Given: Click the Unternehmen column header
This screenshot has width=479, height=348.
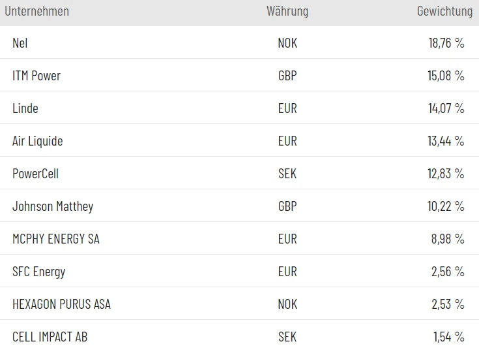Looking at the screenshot, I should 36,11.
